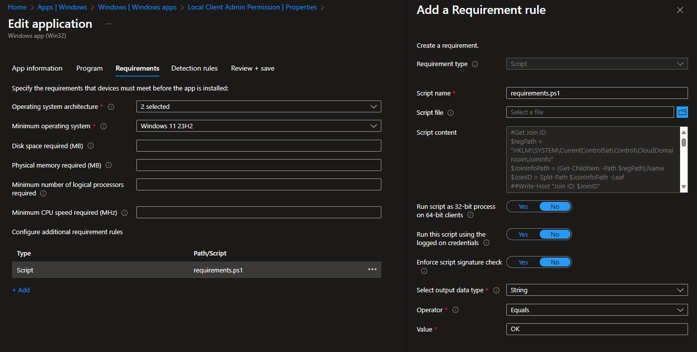The image size is (697, 352).
Task: Click the info icon beside Enforce script signature check
Action: click(424, 271)
